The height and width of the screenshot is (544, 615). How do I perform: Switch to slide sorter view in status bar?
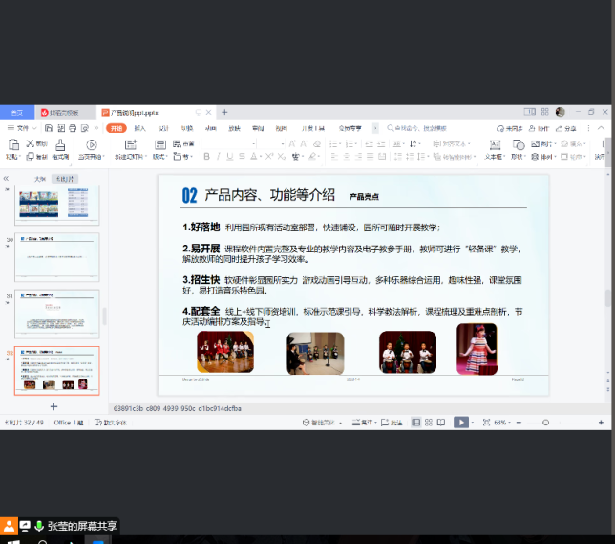pyautogui.click(x=430, y=422)
